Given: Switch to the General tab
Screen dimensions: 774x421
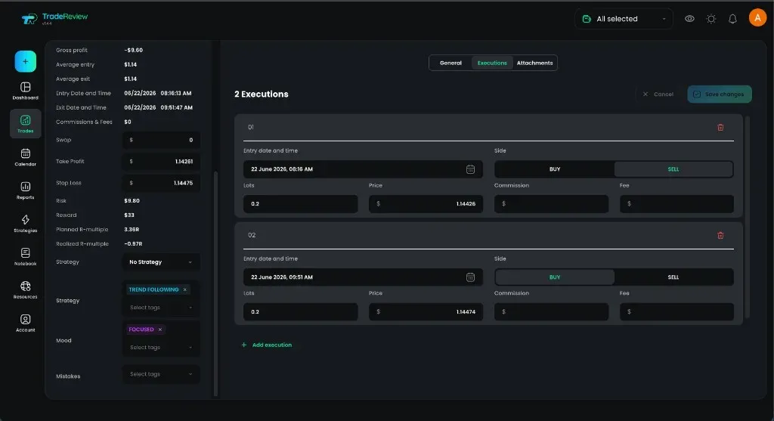Looking at the screenshot, I should click(x=450, y=63).
